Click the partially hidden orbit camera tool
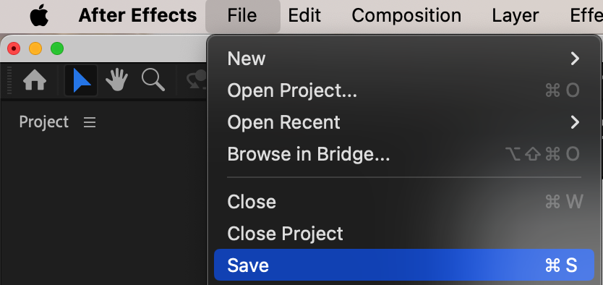Viewport: 603px width, 285px height. click(x=196, y=80)
